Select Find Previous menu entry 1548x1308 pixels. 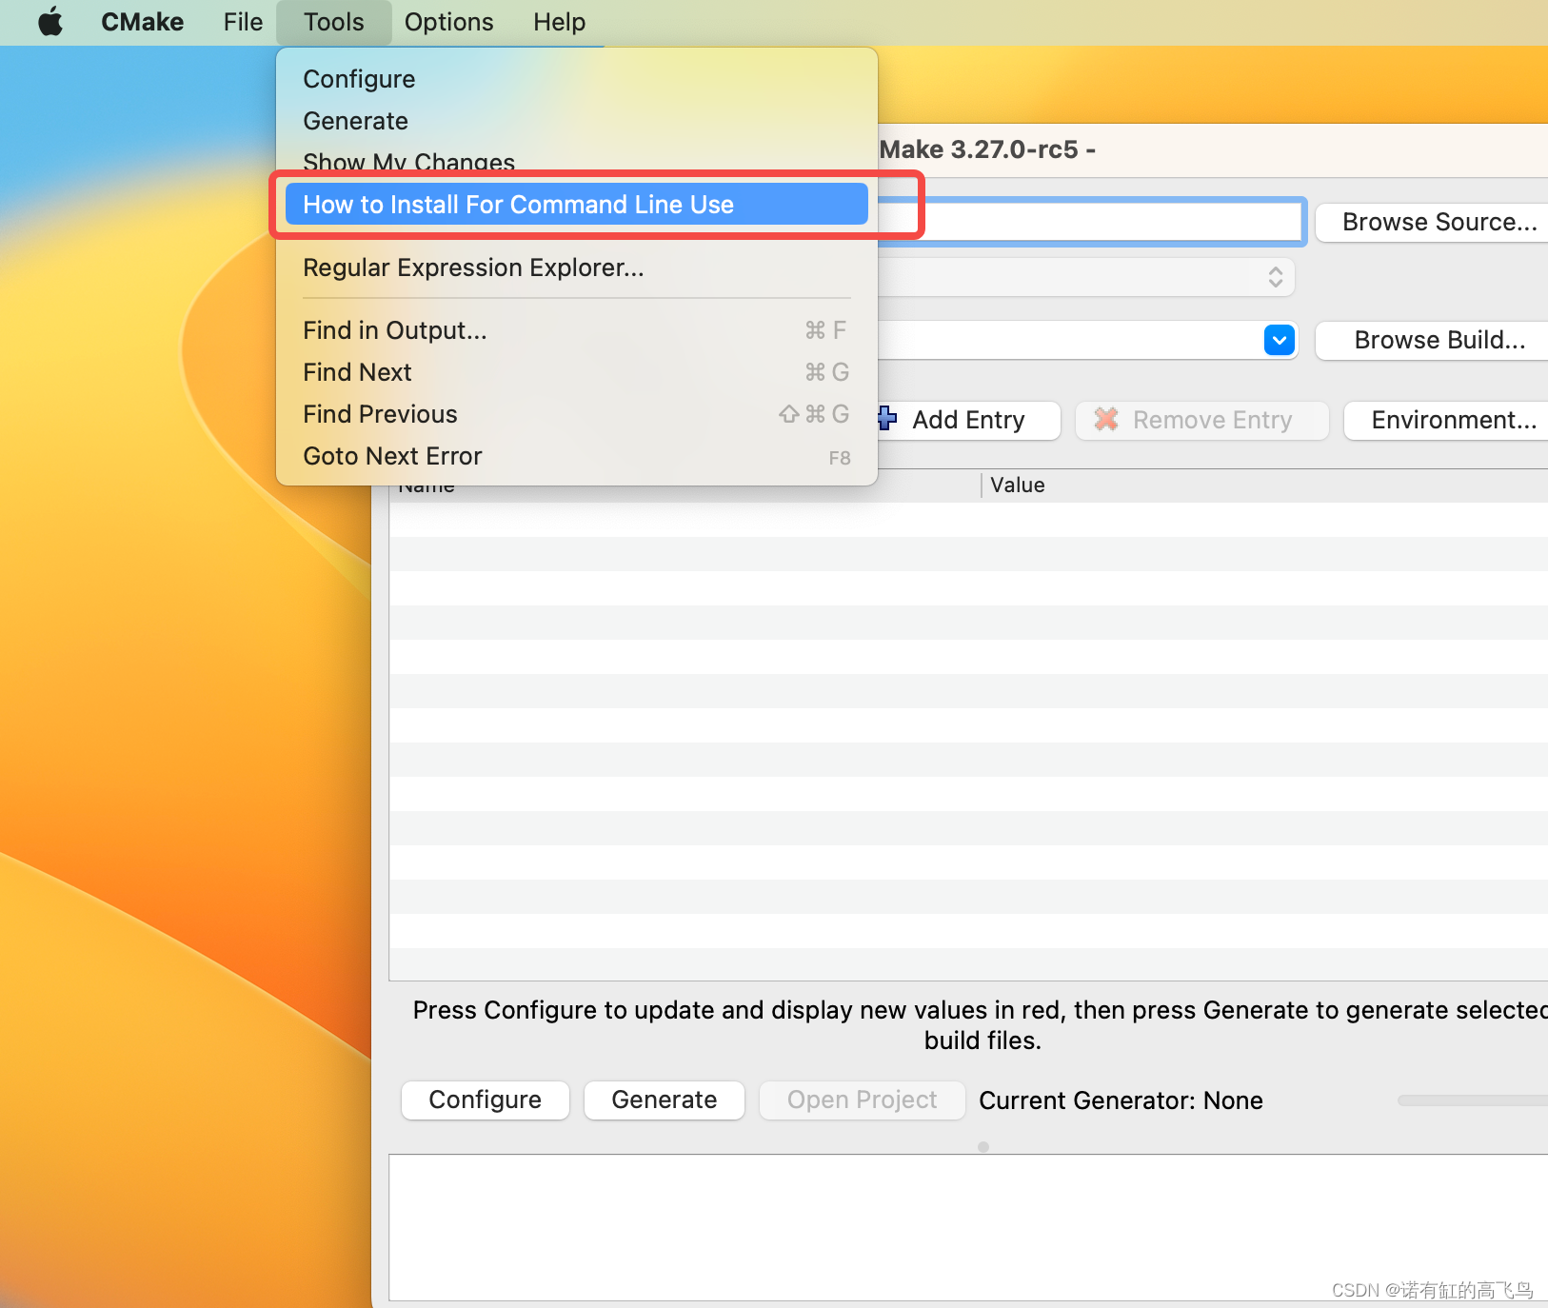576,414
